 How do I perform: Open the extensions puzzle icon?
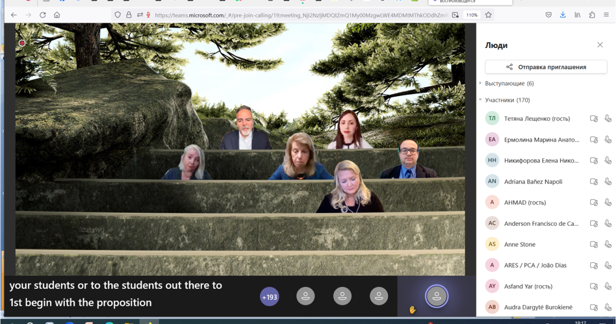(x=592, y=15)
